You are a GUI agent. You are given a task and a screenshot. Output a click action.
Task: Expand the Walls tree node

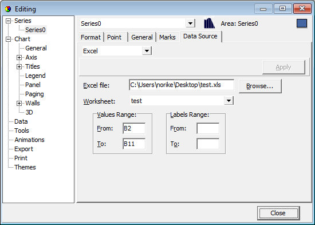point(19,103)
